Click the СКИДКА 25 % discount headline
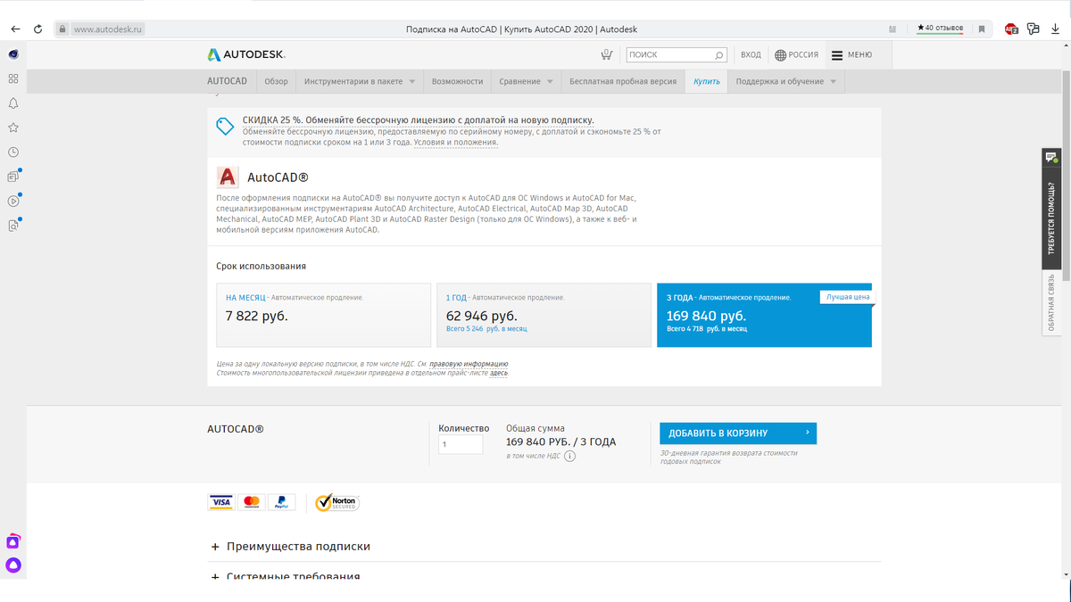Viewport: 1071px width, 602px height. coord(418,120)
